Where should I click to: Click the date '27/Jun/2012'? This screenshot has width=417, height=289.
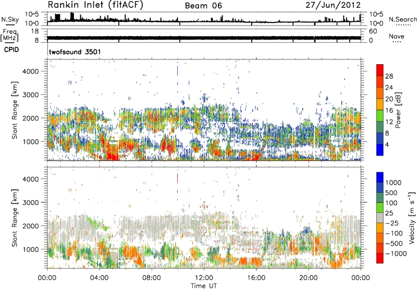(333, 5)
